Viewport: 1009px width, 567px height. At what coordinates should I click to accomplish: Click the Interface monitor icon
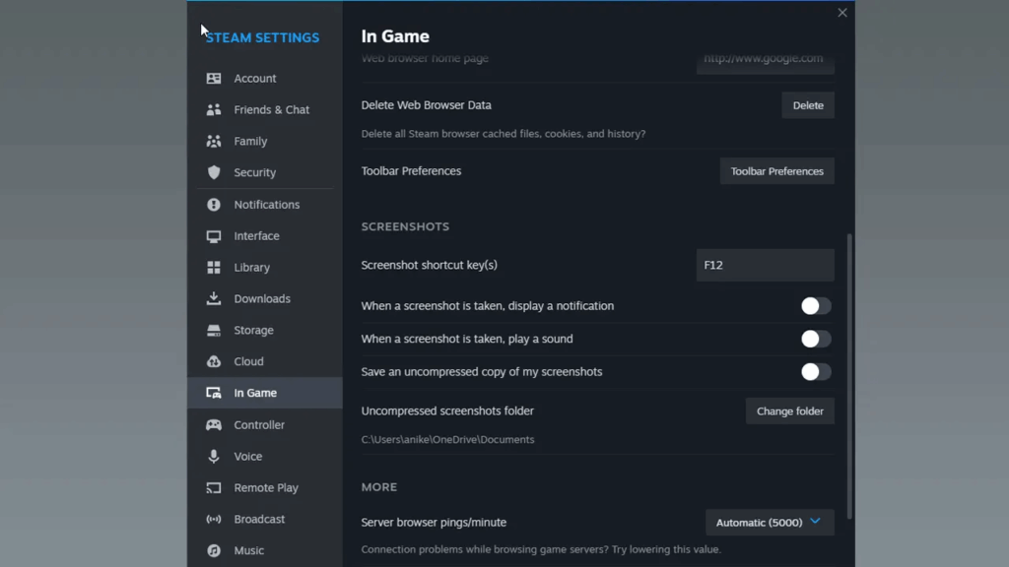point(214,236)
